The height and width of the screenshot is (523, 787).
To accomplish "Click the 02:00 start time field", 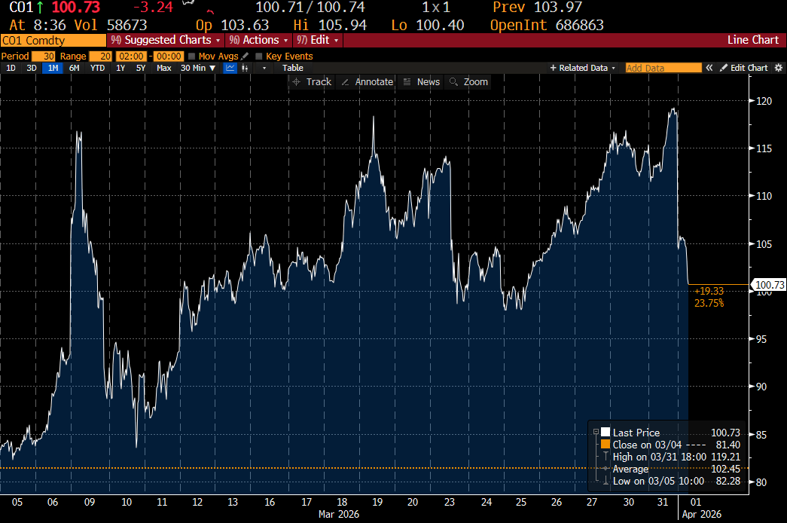I will tap(132, 57).
